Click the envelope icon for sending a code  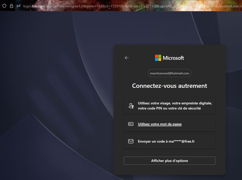[x=131, y=141]
